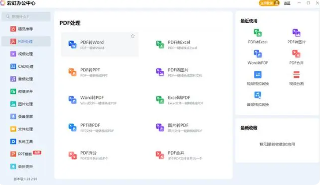Open the PDF转Word converter tool
Viewport: 321px width, 185px height.
point(100,44)
